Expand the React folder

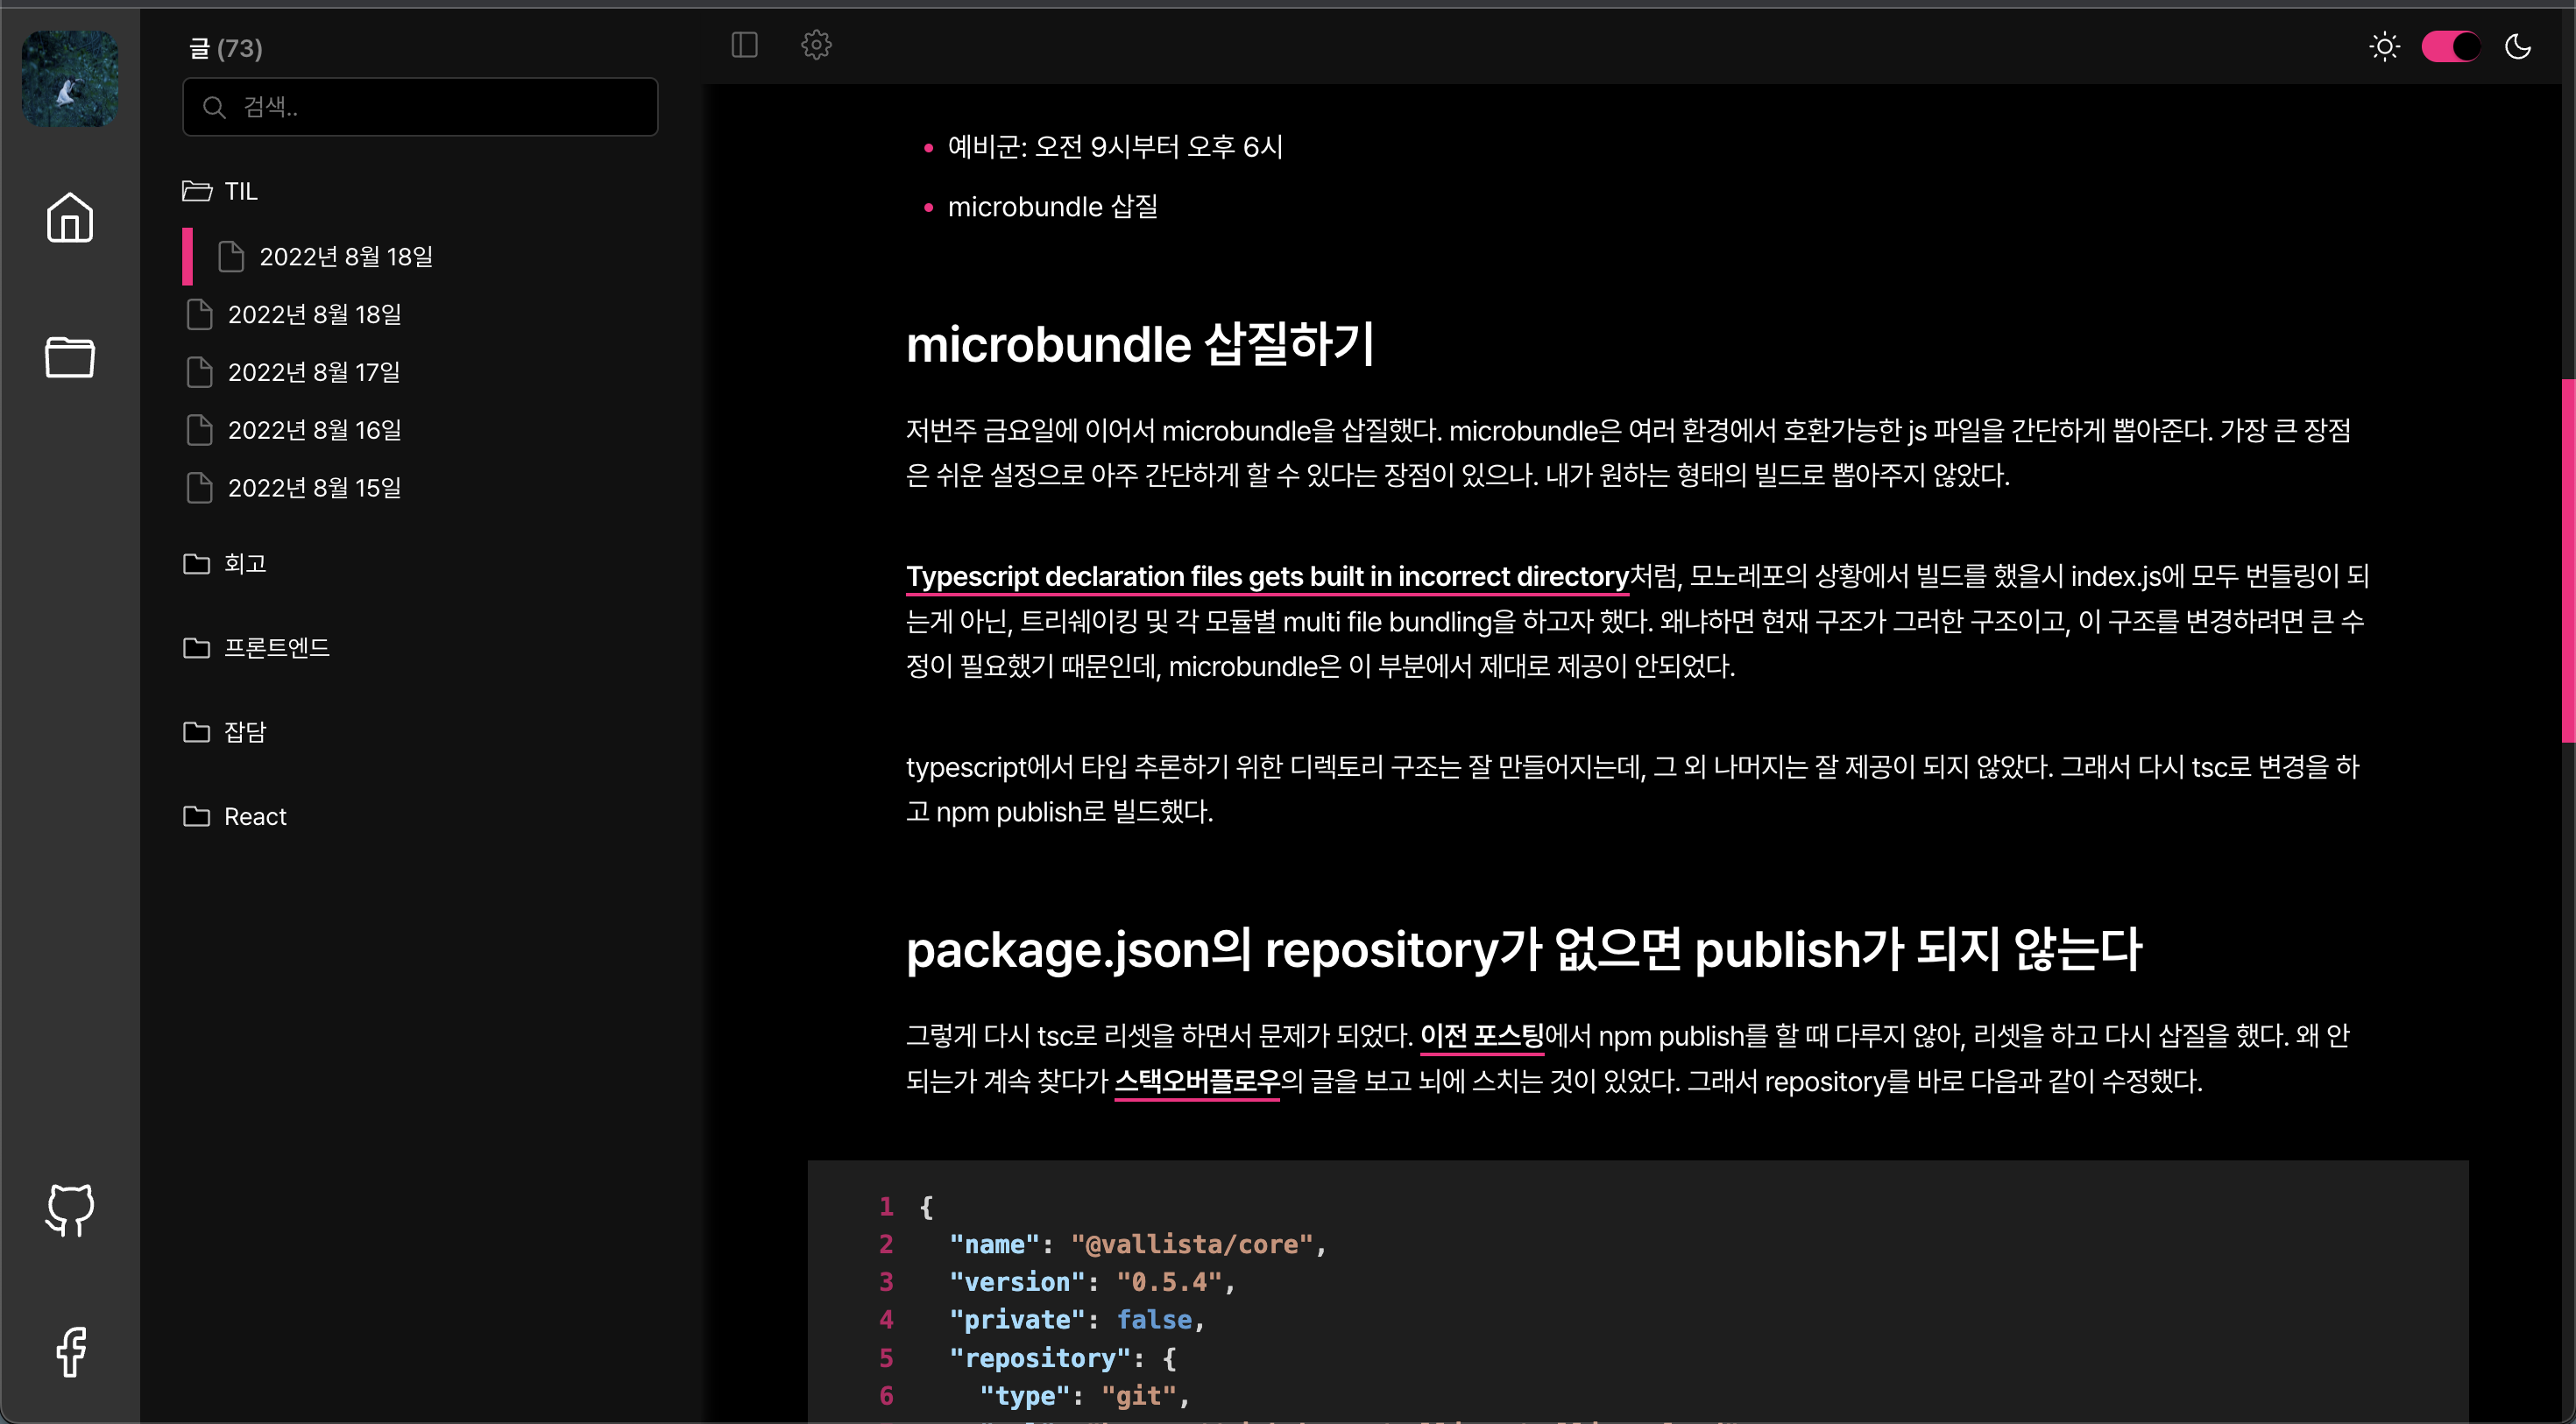pos(254,816)
